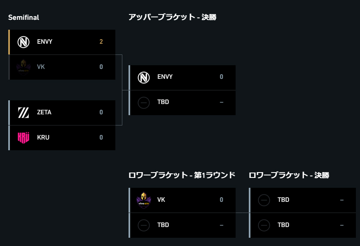360x246 pixels.
Task: Click the faded VK logo in Semifinal
Action: [x=23, y=67]
